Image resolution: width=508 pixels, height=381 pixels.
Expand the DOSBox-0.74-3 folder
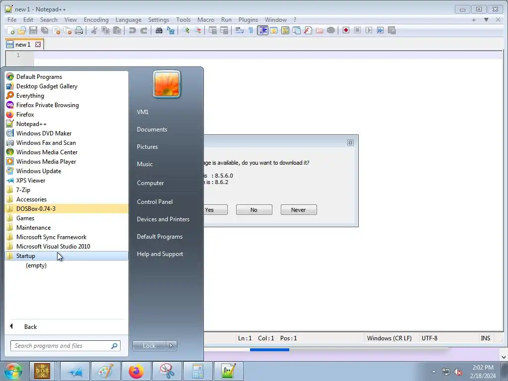66,209
